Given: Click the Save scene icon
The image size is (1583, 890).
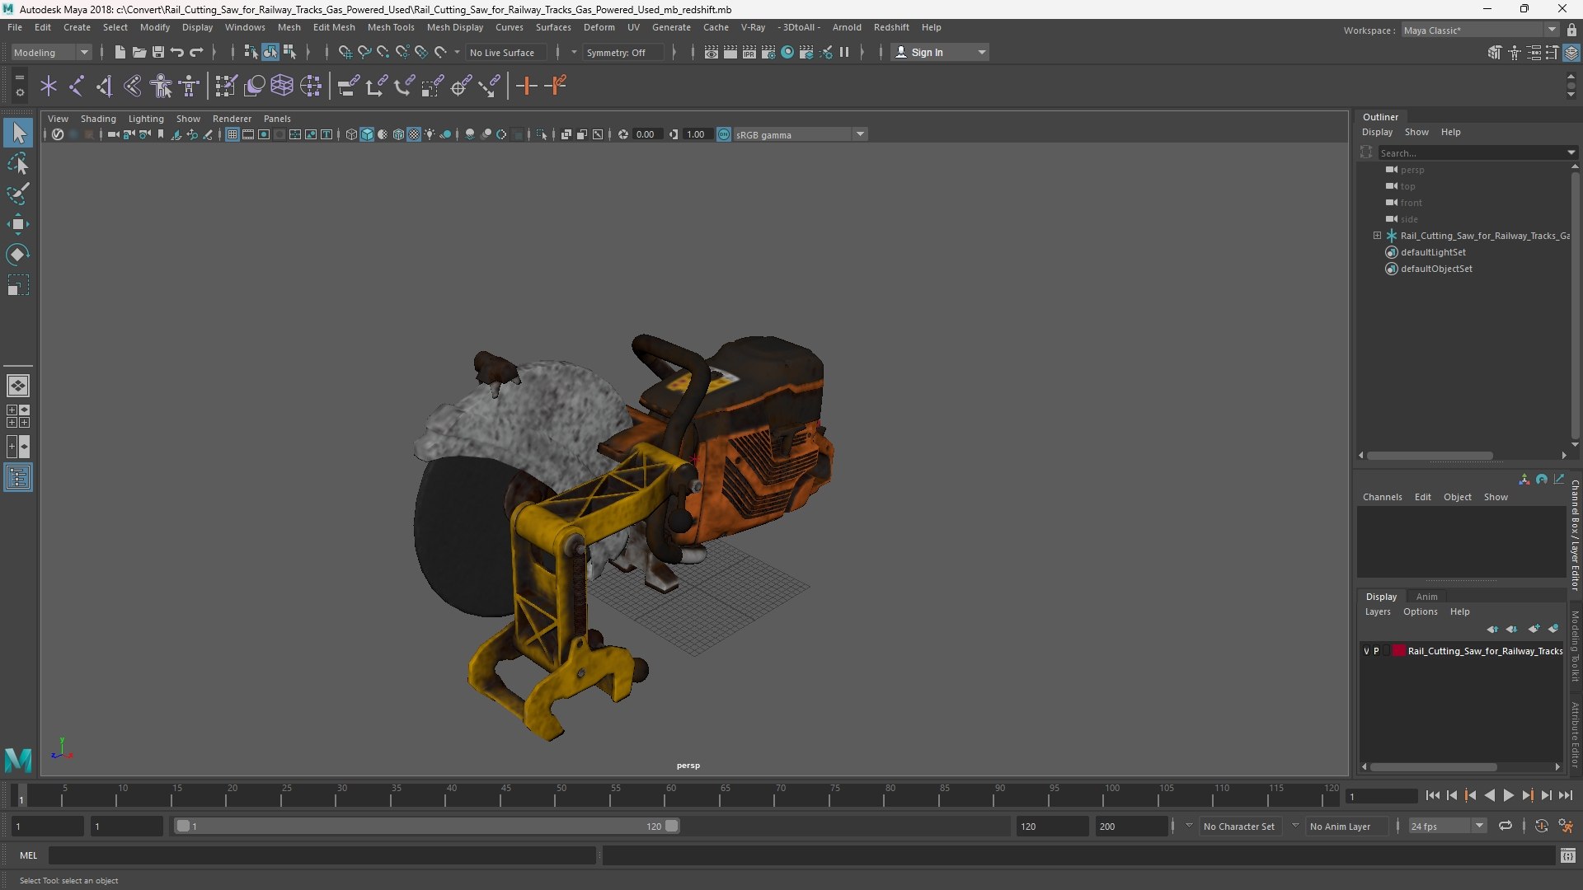Looking at the screenshot, I should coord(158,52).
